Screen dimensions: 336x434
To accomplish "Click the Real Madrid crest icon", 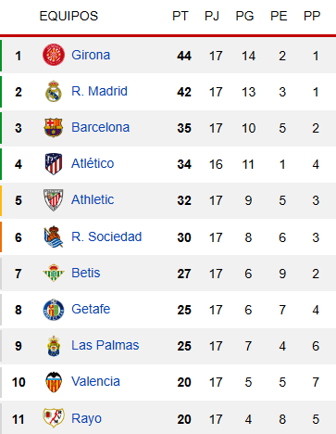I will [54, 91].
